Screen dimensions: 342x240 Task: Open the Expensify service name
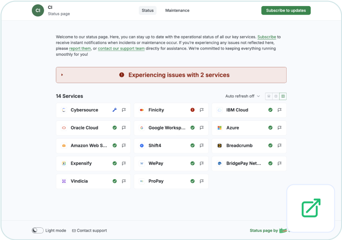tap(81, 163)
